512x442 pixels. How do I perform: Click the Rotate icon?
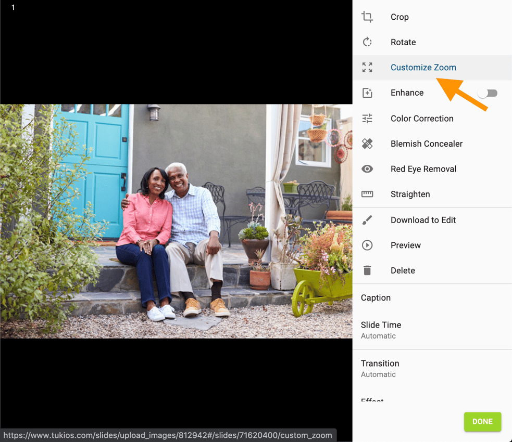point(367,42)
